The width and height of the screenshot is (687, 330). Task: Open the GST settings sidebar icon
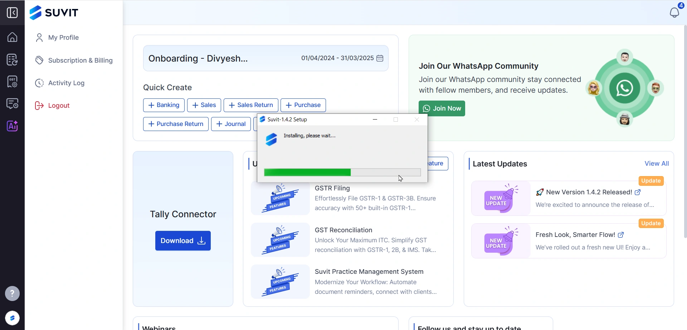click(12, 82)
